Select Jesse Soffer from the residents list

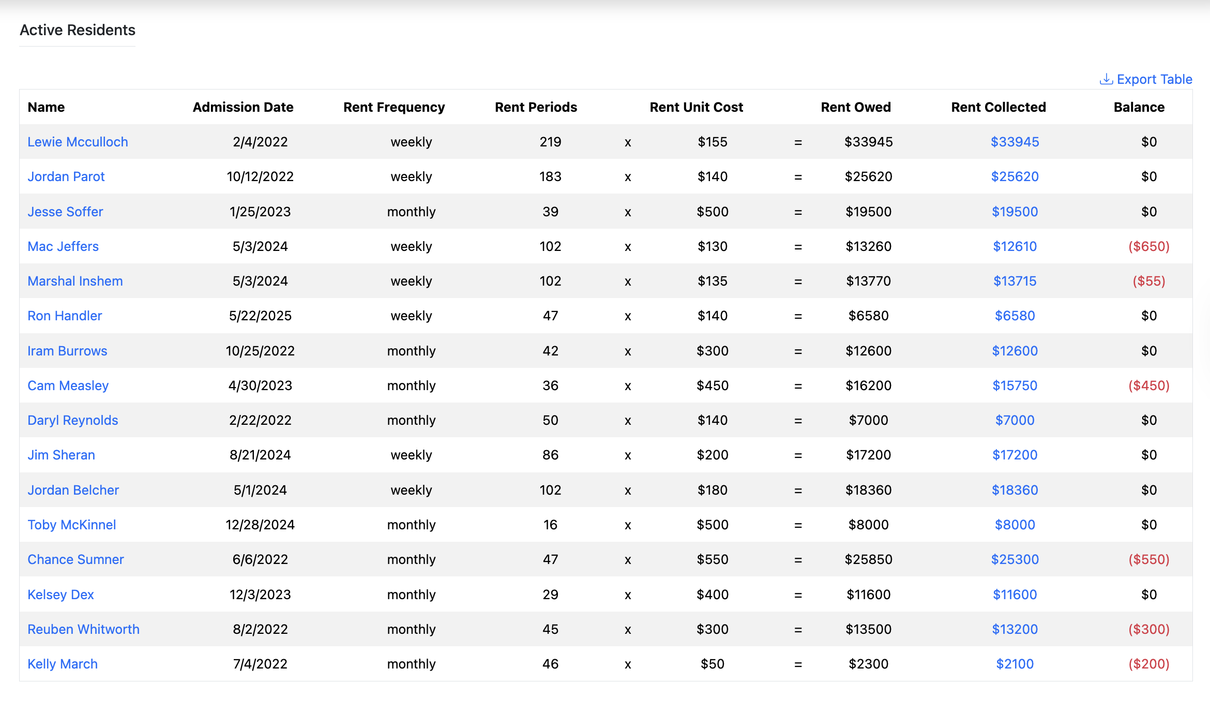65,211
